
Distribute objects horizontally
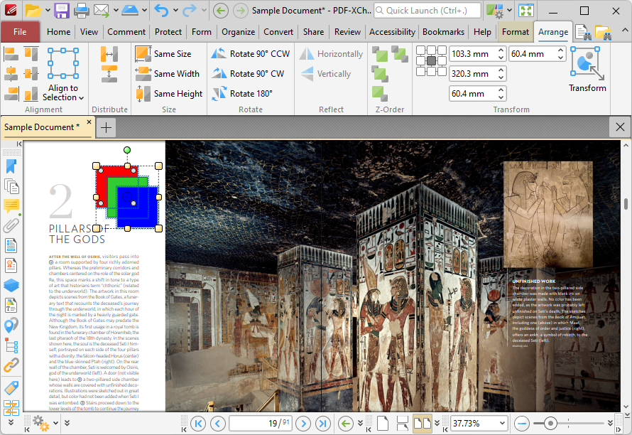[x=109, y=54]
